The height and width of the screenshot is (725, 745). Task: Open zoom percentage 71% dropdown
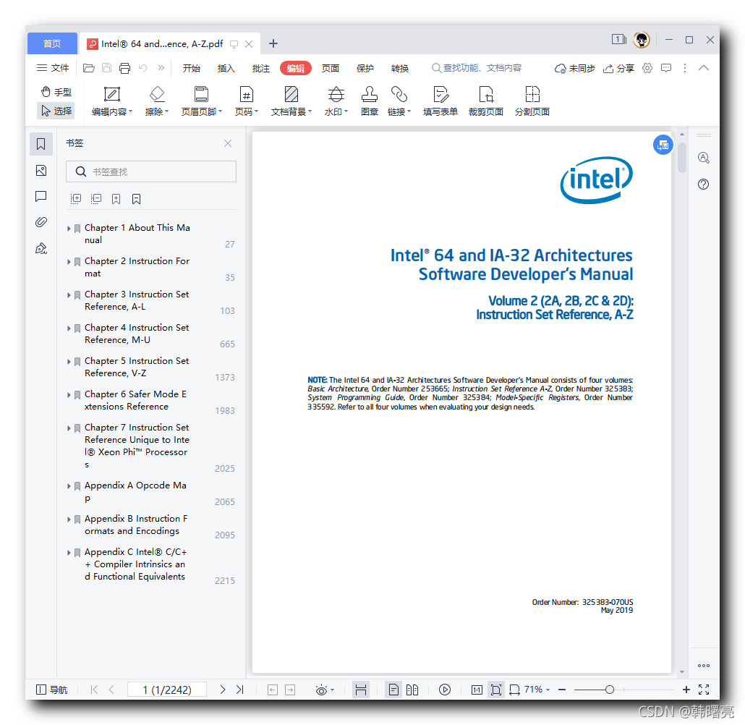pos(537,690)
